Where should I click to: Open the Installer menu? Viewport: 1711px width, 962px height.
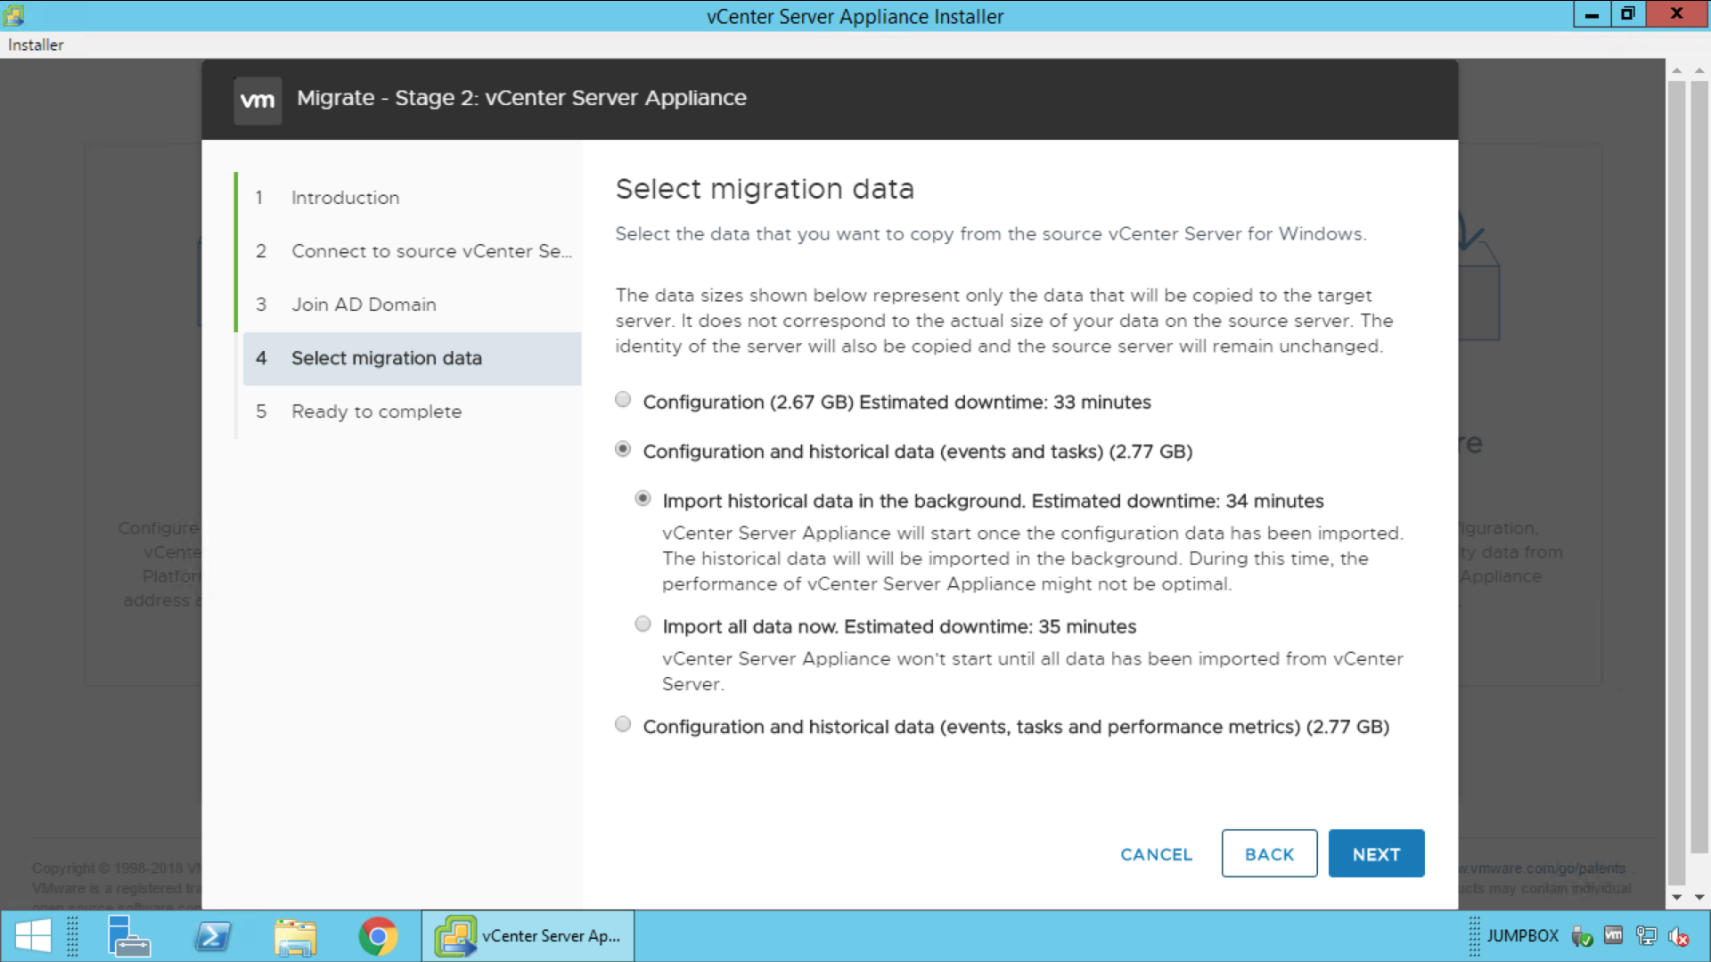(x=36, y=45)
